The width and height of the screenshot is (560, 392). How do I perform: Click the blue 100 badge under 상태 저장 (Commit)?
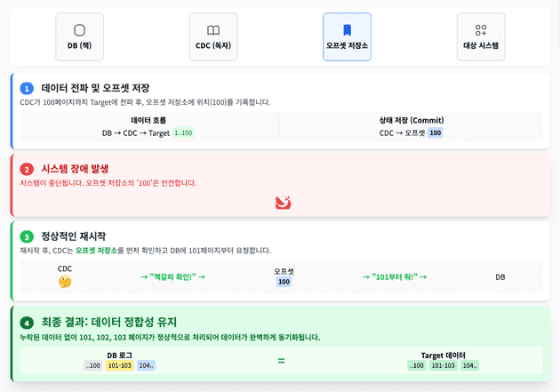(435, 133)
